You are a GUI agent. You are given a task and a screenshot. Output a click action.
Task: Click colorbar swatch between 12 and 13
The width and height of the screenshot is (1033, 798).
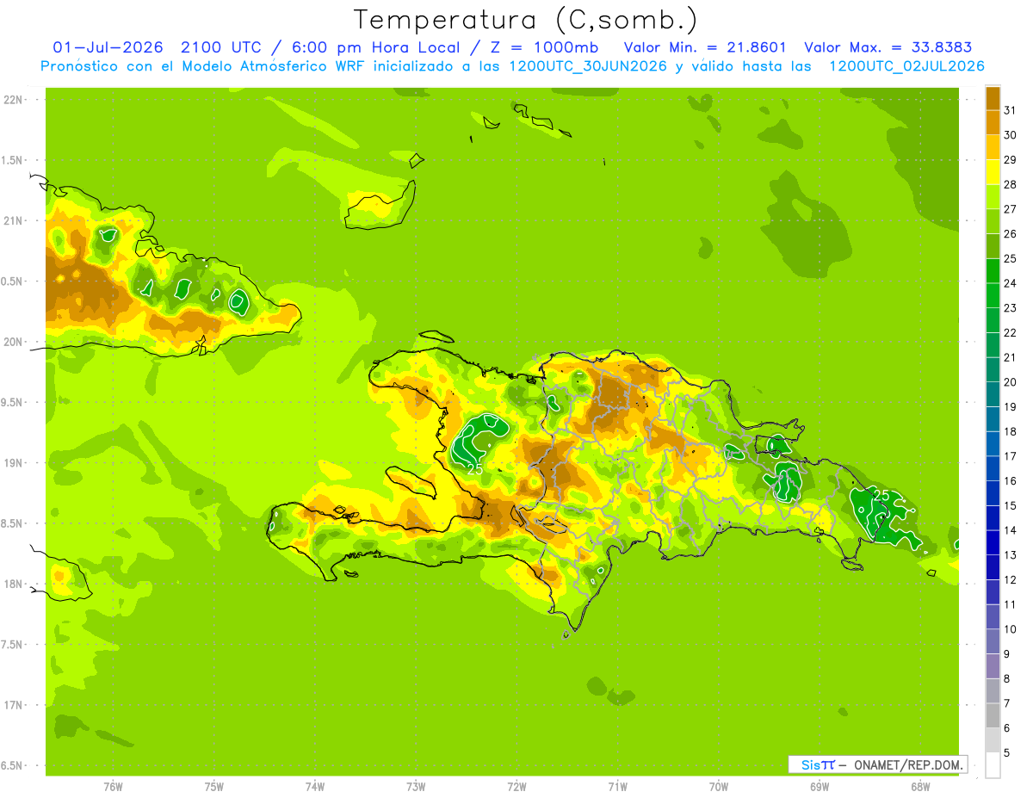993,567
